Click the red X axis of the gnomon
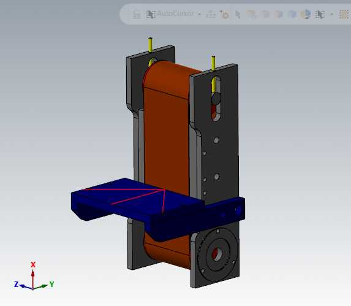 (x=33, y=279)
